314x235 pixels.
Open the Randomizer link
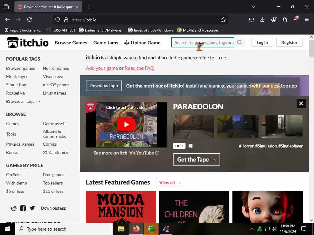(57, 152)
